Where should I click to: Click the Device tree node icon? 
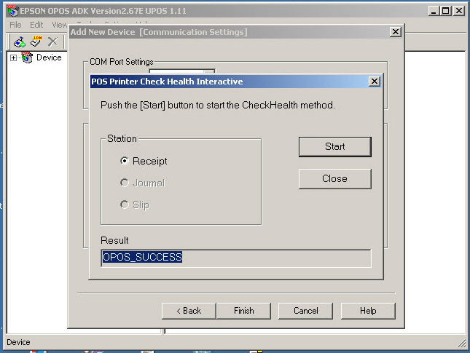(x=27, y=57)
